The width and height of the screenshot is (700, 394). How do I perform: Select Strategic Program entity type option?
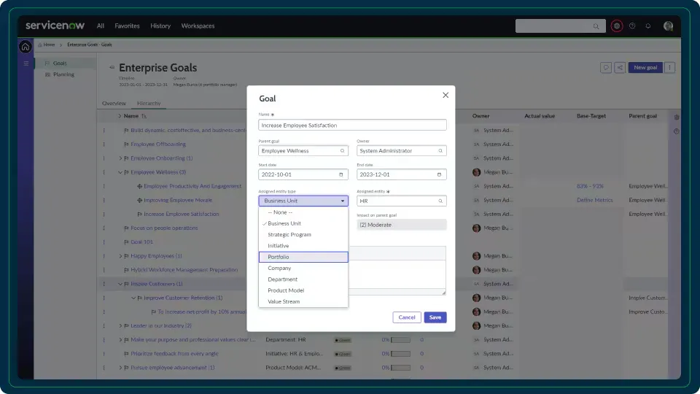303,234
